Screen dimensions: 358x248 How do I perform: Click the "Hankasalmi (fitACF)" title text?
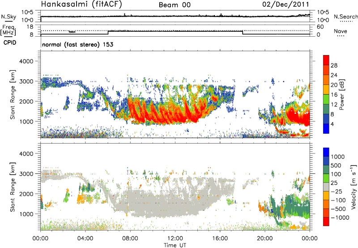81,4
